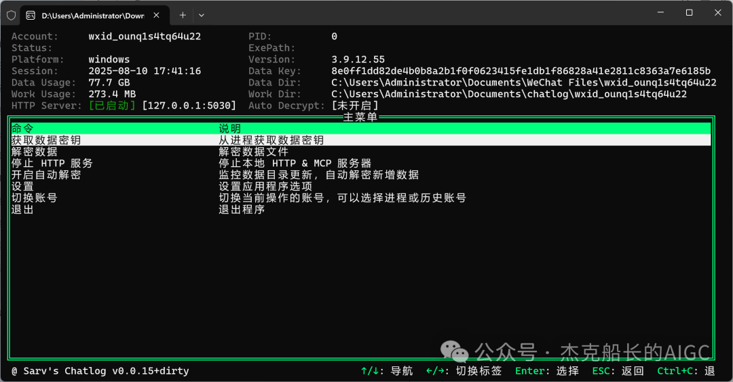Click account value wxid_ounq1s4tq64u22
This screenshot has height=382, width=733.
(x=145, y=37)
